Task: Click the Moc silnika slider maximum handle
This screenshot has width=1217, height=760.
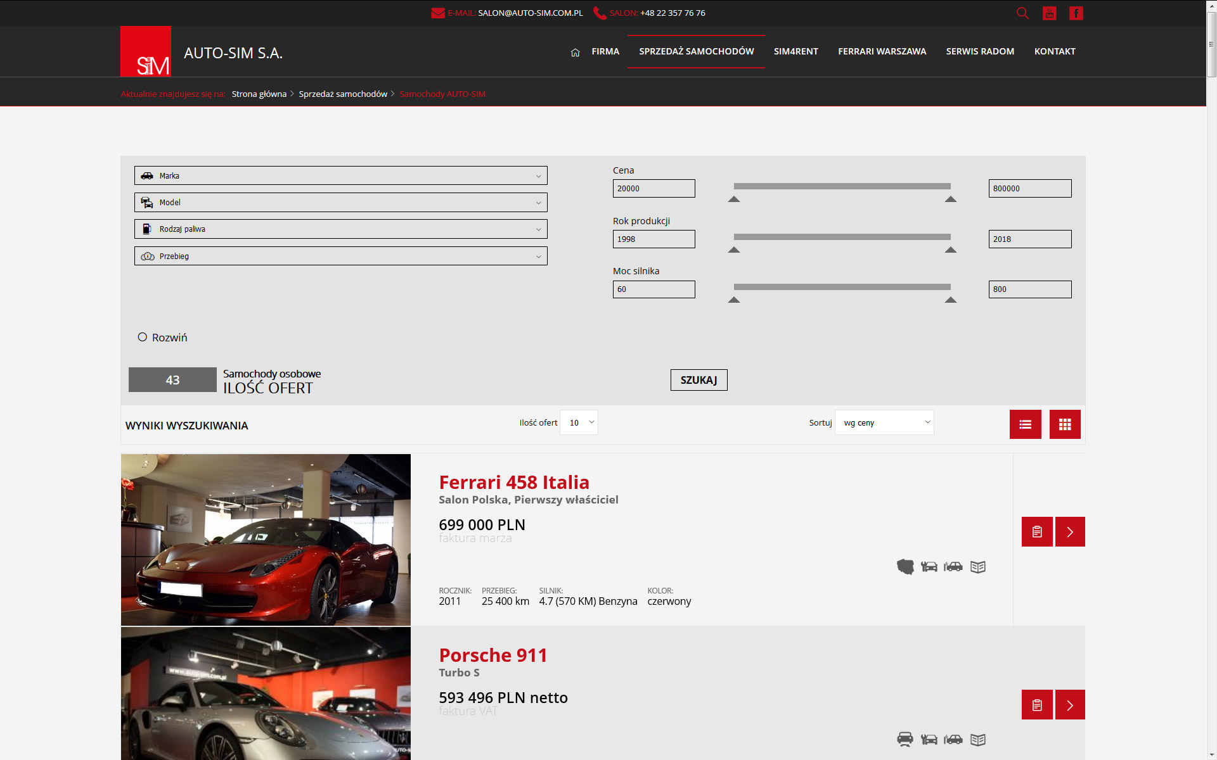Action: 951,300
